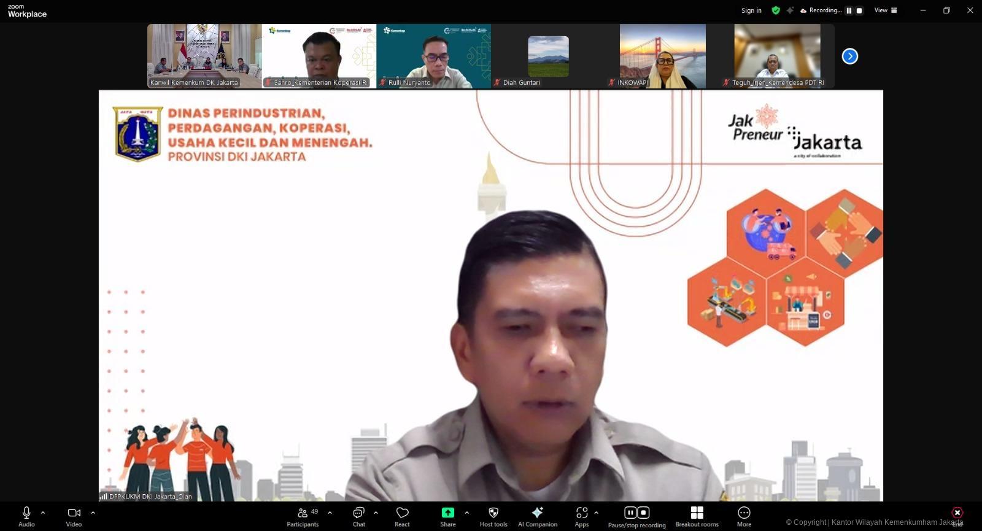Open the Participants panel

click(303, 516)
